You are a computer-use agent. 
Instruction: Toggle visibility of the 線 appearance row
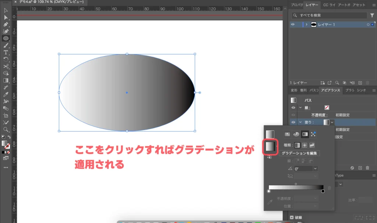[293, 108]
